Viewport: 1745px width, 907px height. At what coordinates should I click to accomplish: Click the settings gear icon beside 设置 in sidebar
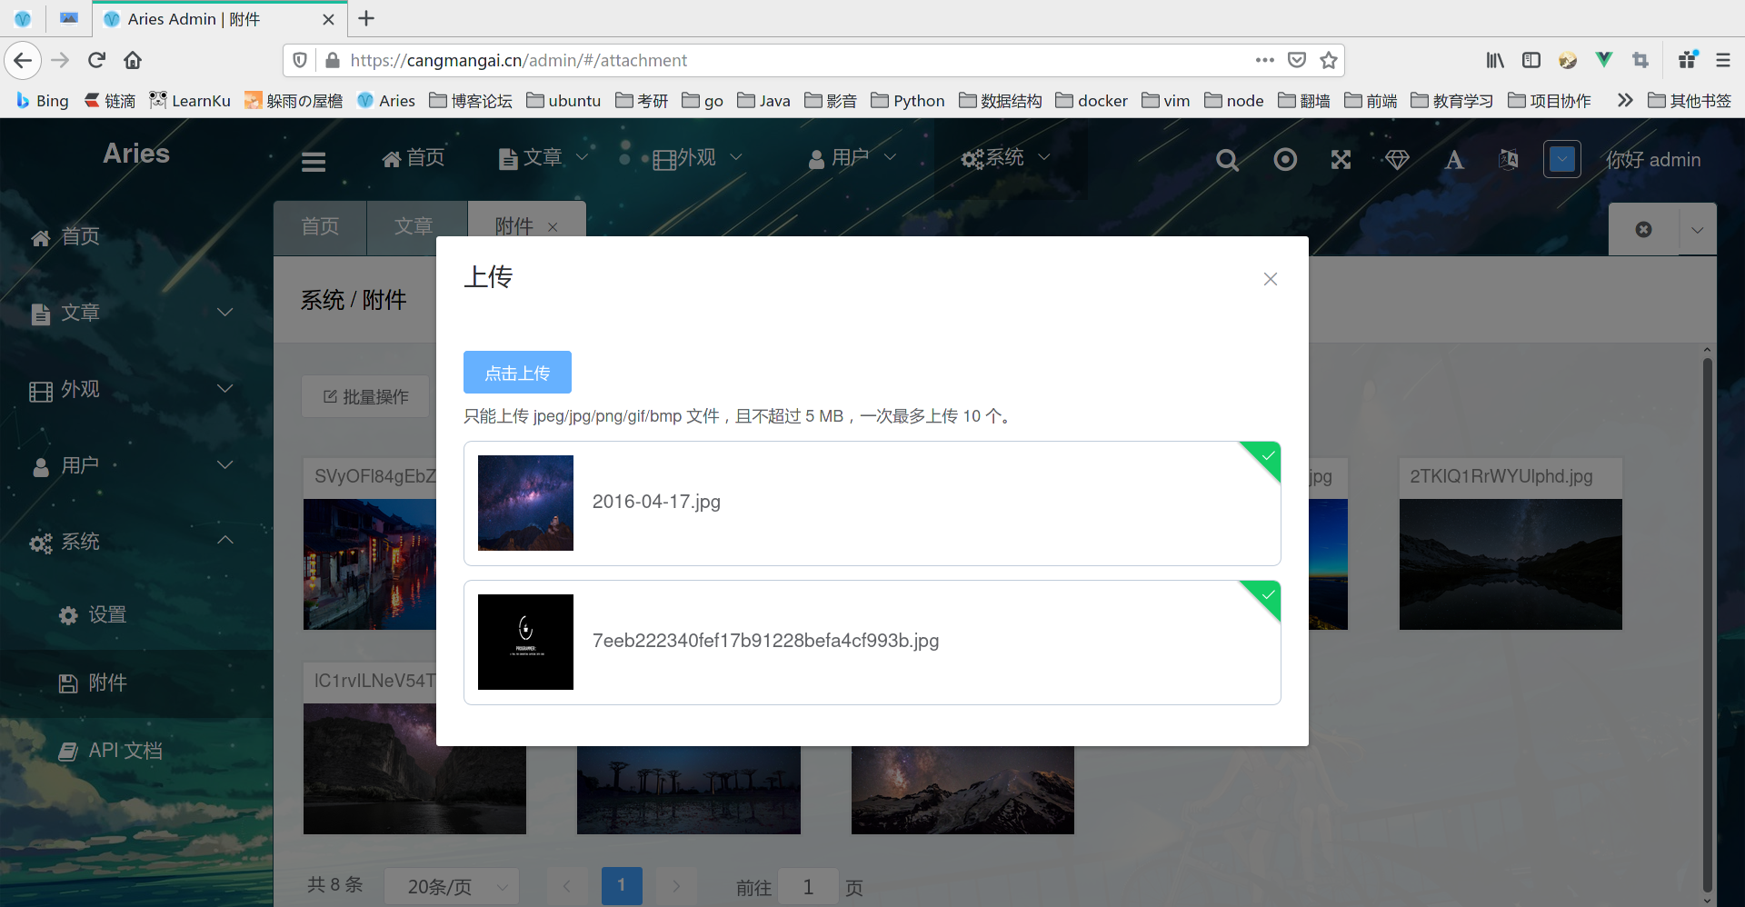pyautogui.click(x=68, y=614)
